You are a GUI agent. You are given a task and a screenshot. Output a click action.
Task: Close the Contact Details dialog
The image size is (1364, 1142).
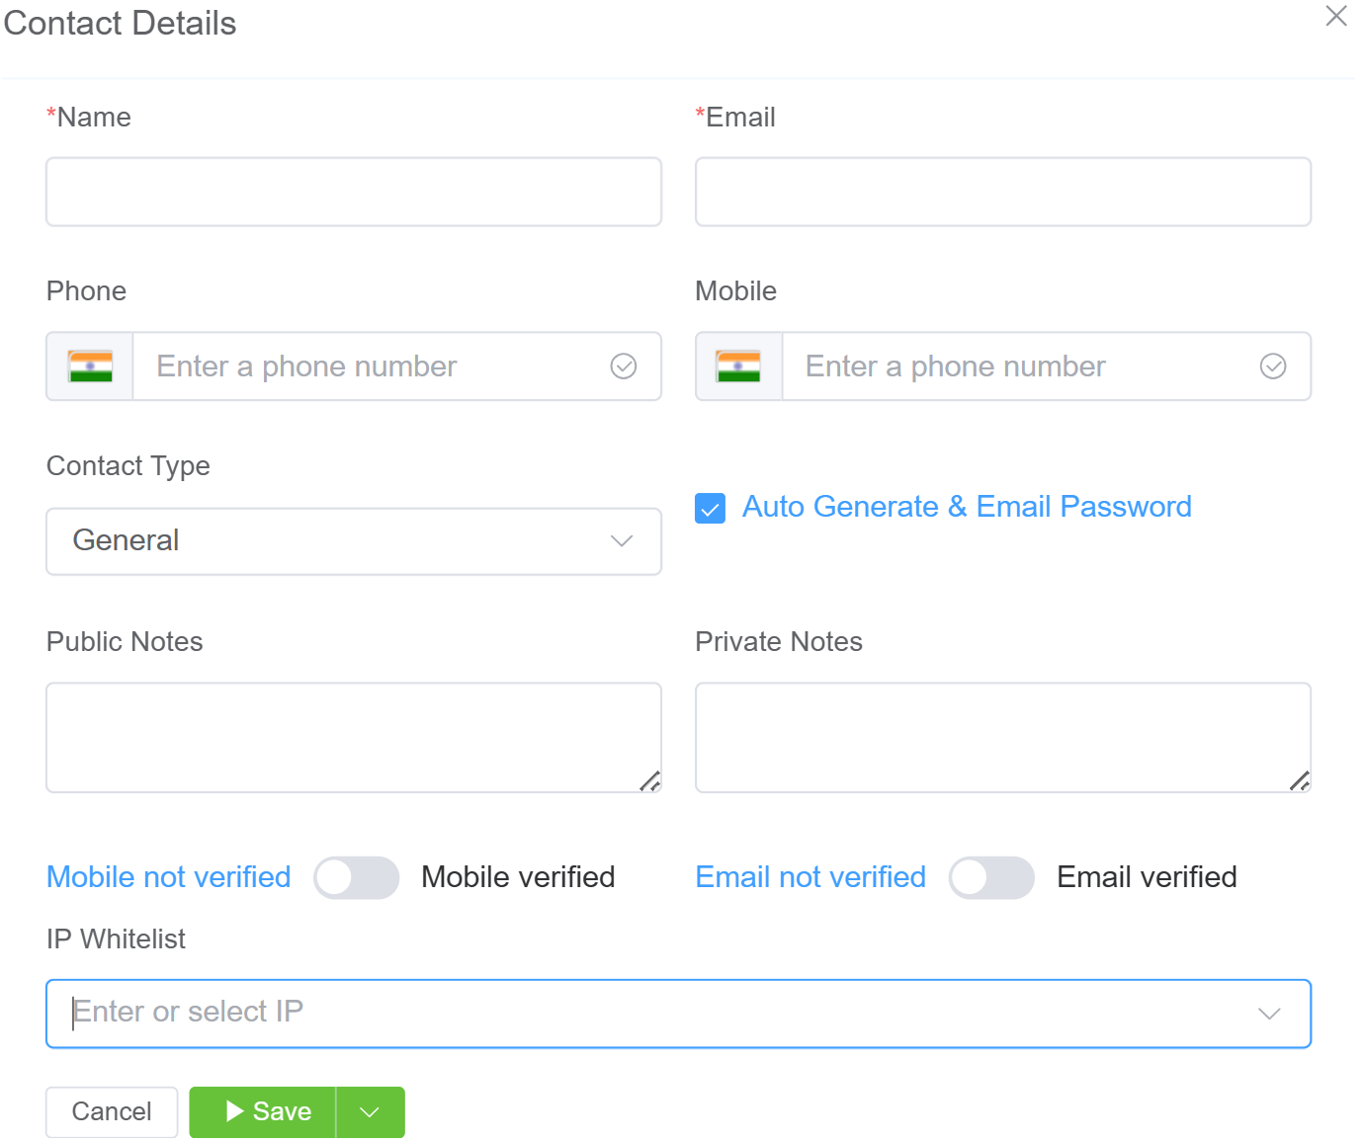tap(1336, 16)
